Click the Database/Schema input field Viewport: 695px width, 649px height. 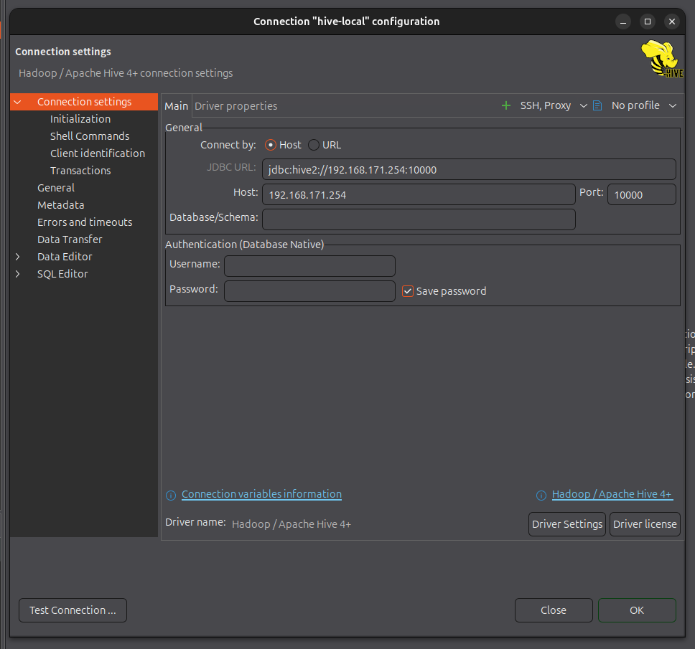tap(419, 219)
